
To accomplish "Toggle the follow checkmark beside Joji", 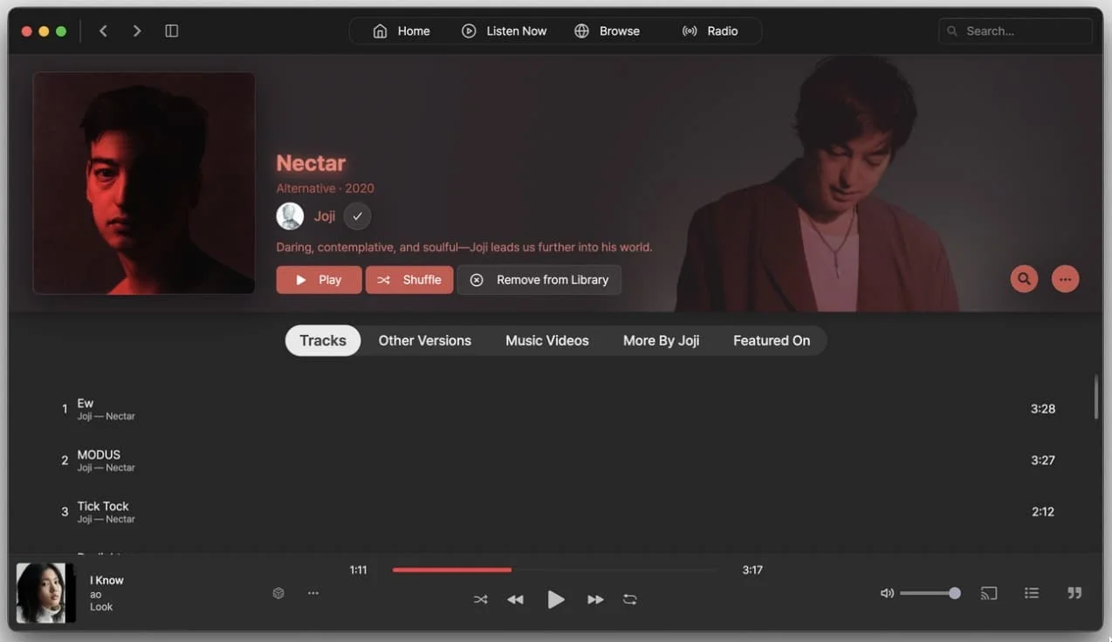I will click(x=357, y=216).
